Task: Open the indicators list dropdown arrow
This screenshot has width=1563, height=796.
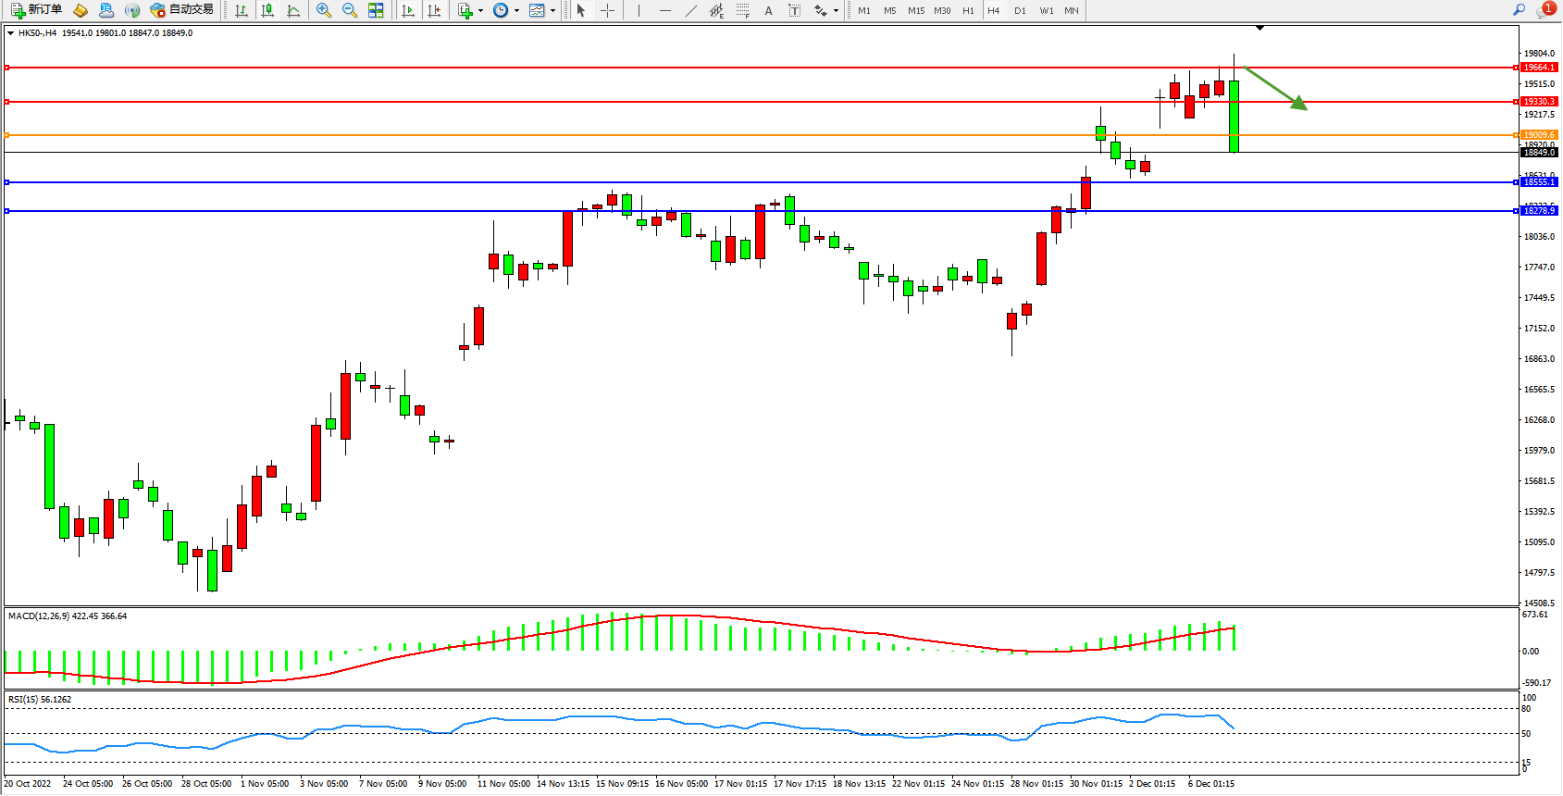Action: coord(480,11)
